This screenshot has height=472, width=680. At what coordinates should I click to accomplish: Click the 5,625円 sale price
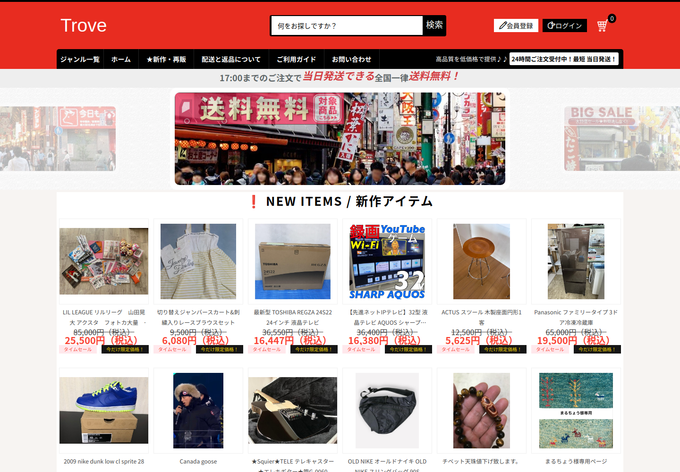click(482, 340)
